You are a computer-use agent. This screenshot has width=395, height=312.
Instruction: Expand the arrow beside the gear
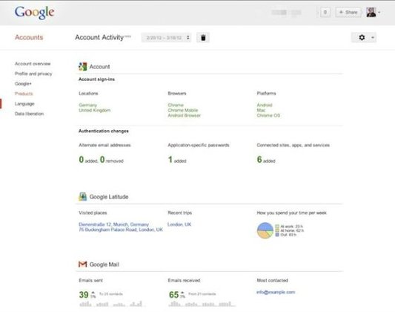pos(373,38)
